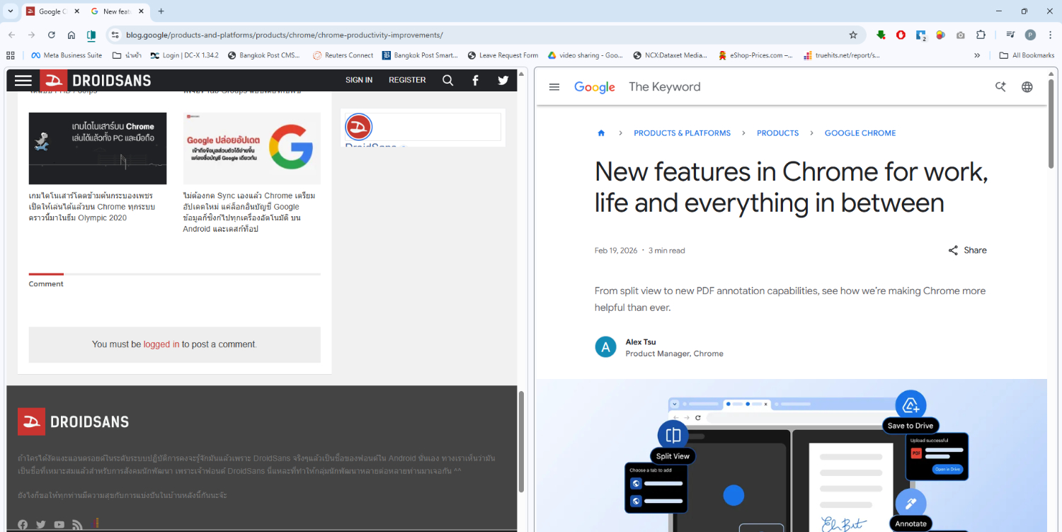Switch to the DroidSans Google tab
Image resolution: width=1062 pixels, height=532 pixels.
(53, 11)
